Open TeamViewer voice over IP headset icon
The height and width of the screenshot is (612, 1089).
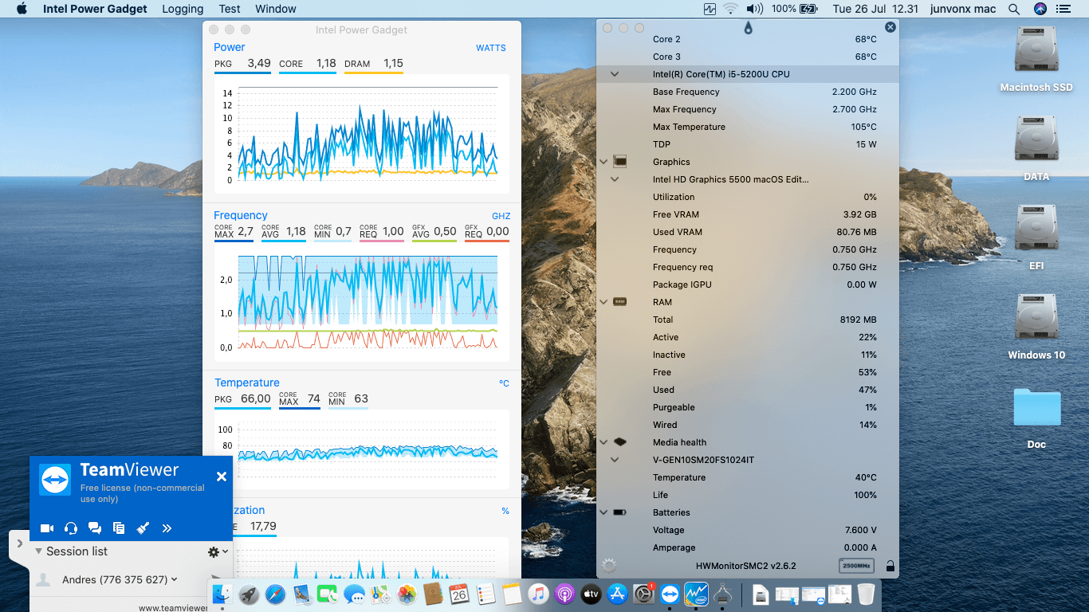[71, 528]
